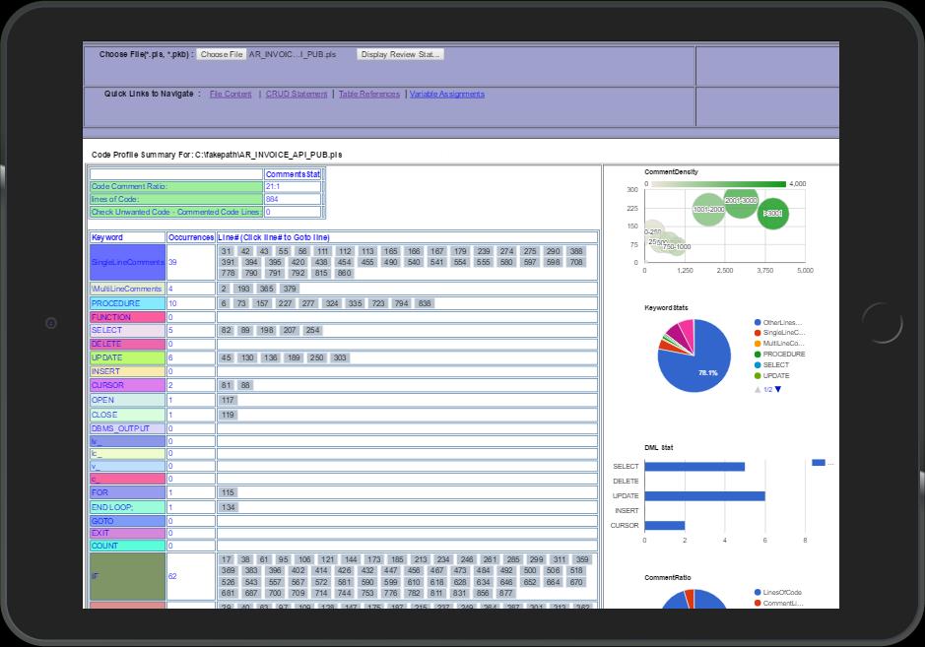Click the OtherLines blue legend dot

point(758,322)
